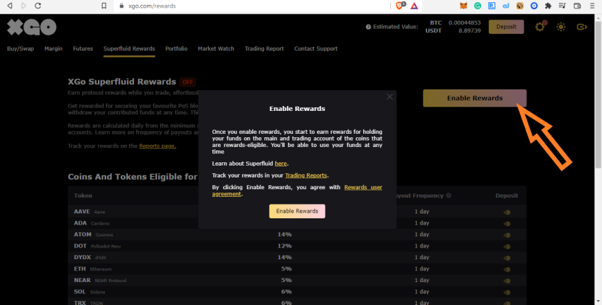Image resolution: width=602 pixels, height=305 pixels.
Task: Open the Buy/Swap tab
Action: tap(20, 49)
